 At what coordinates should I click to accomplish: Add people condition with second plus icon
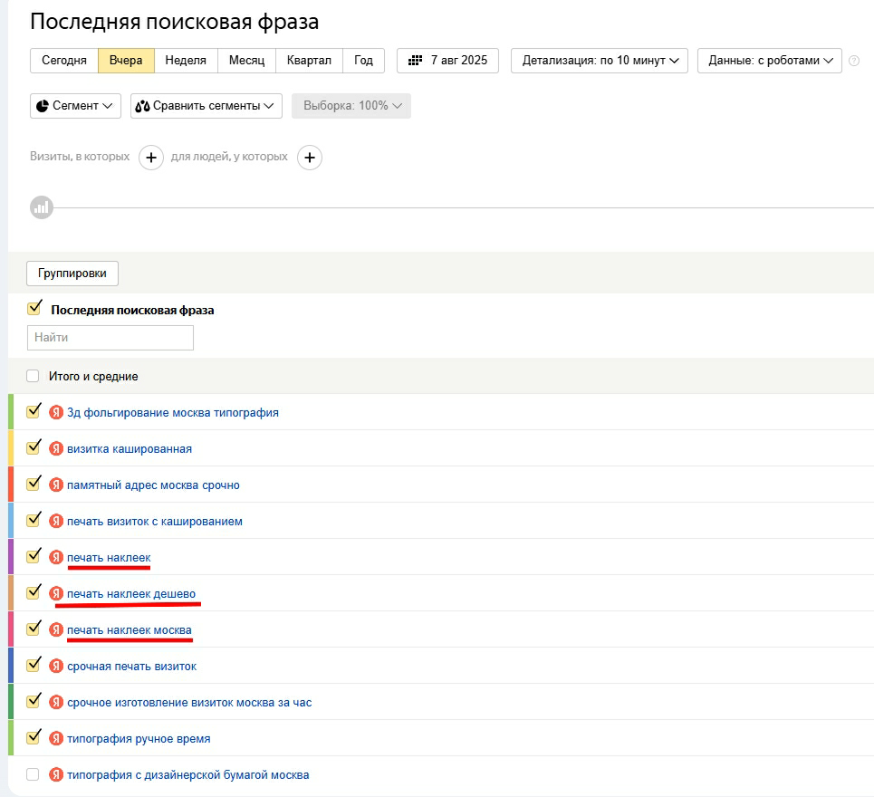pyautogui.click(x=310, y=158)
